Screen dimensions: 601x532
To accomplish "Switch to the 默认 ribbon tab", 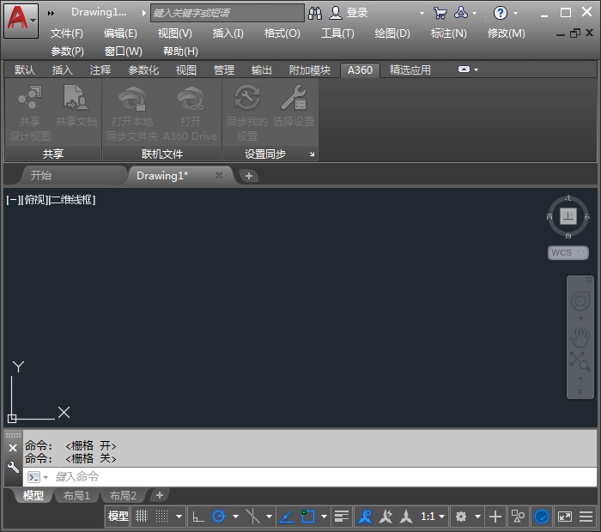I will (x=25, y=70).
